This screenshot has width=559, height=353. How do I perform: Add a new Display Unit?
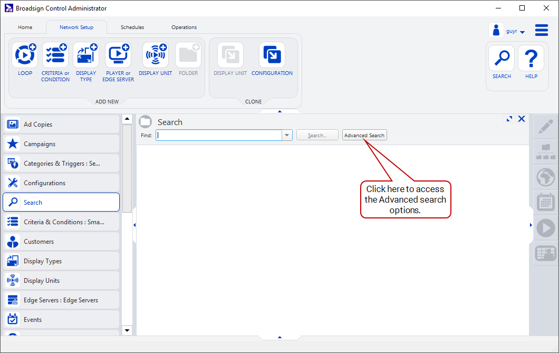point(156,55)
